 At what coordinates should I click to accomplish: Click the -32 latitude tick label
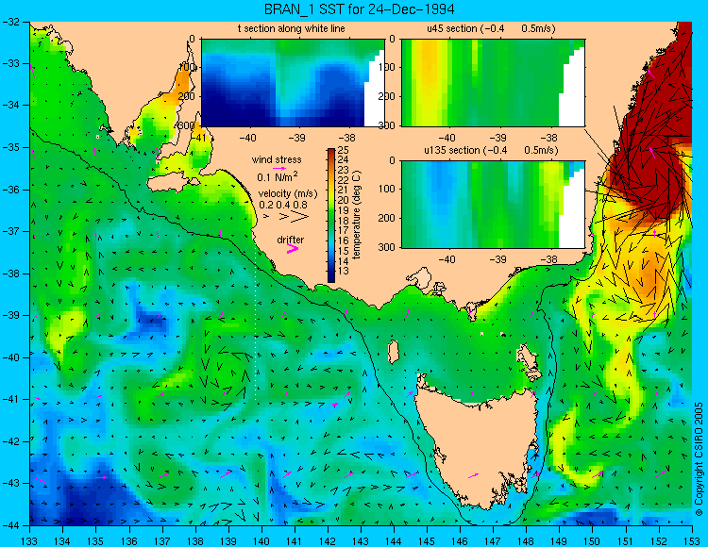[x=9, y=22]
